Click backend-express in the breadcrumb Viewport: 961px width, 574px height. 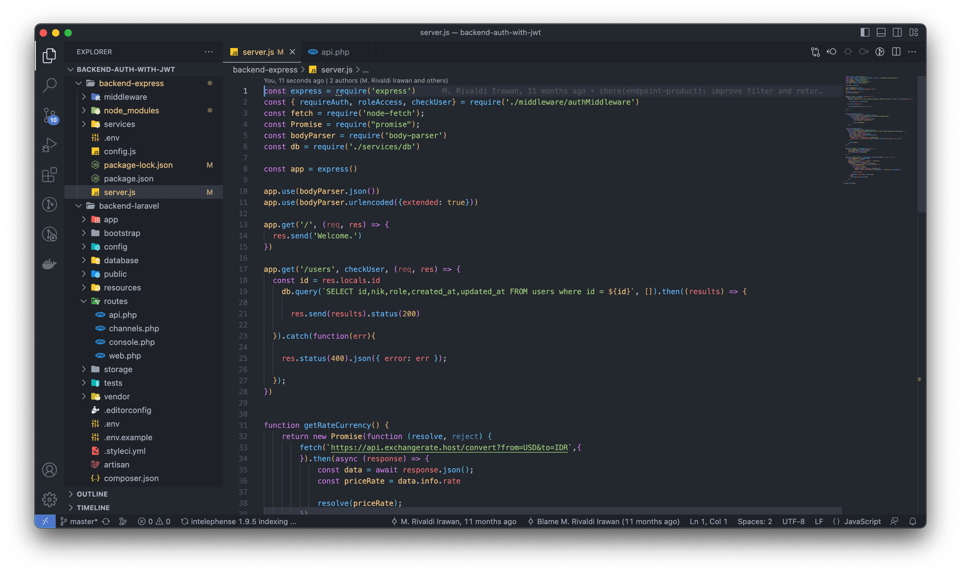click(265, 70)
